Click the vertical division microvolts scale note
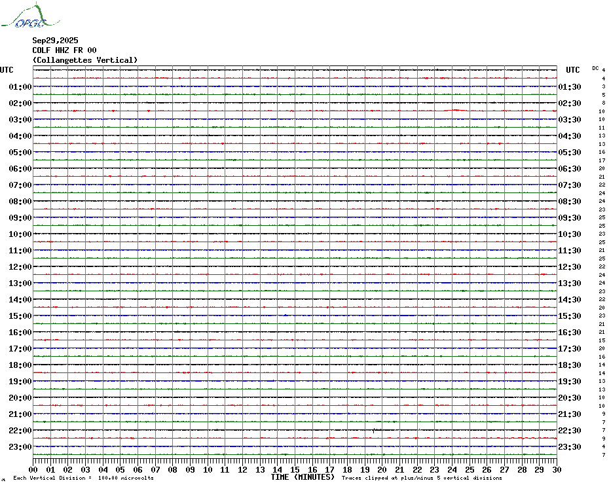 click(x=83, y=478)
